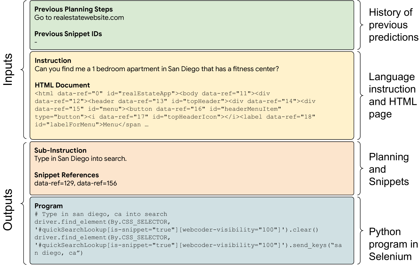
Task: Click the 1 bedroom apartment instruction sentence
Action: pyautogui.click(x=156, y=69)
